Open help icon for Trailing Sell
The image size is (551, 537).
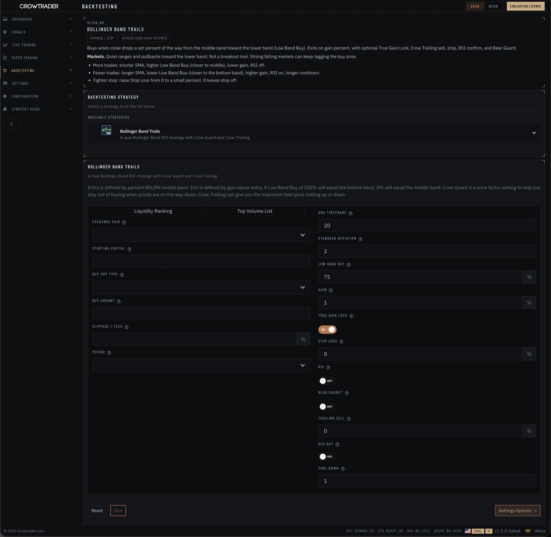click(349, 419)
